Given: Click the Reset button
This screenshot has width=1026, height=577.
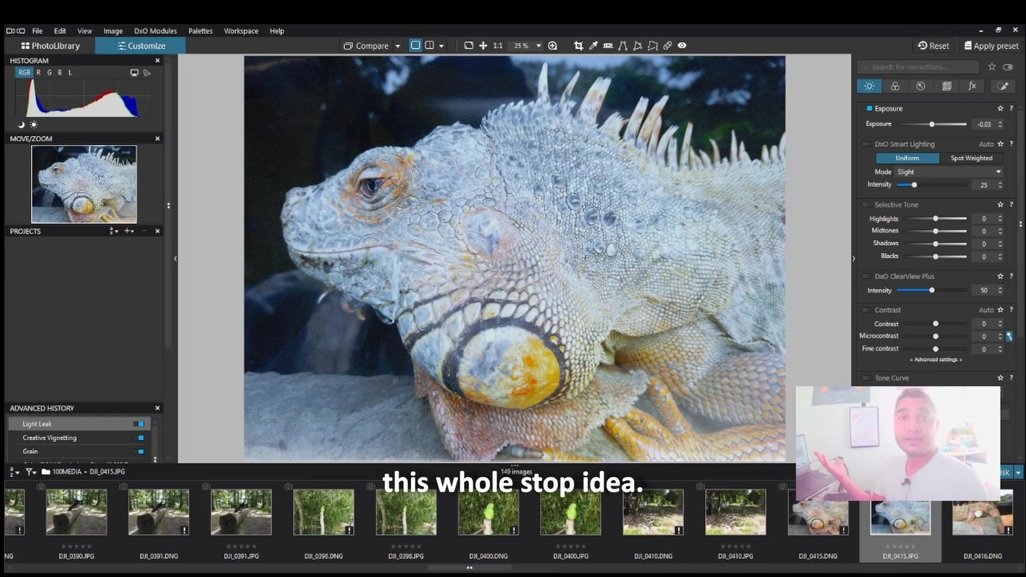Looking at the screenshot, I should click(933, 46).
